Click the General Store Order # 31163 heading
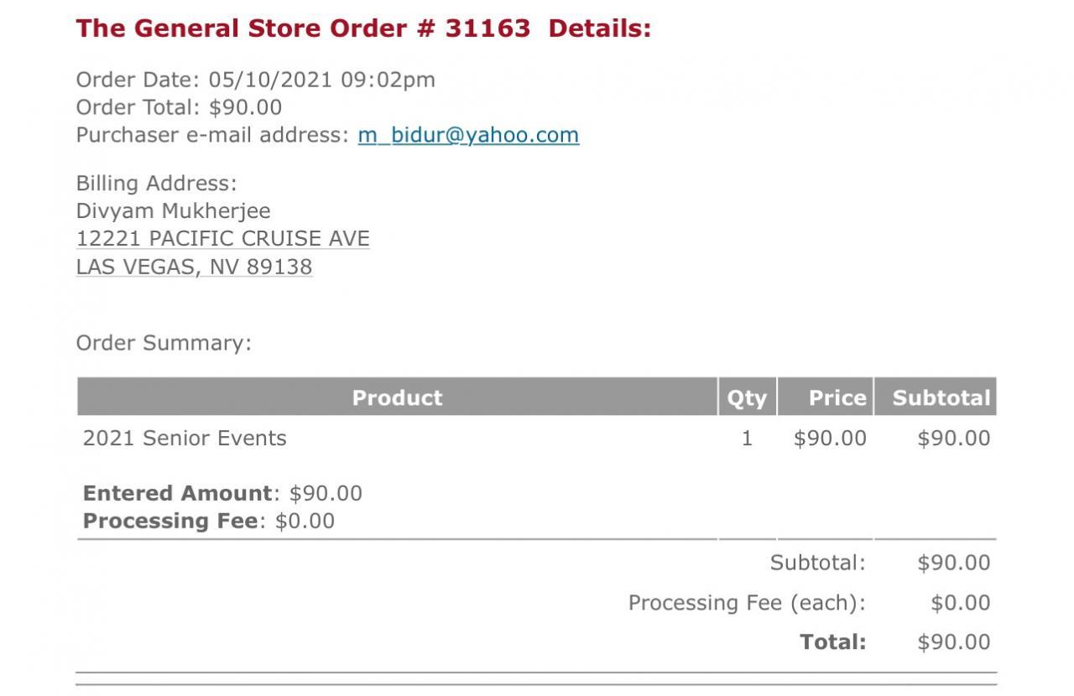The height and width of the screenshot is (696, 1074). click(x=363, y=29)
